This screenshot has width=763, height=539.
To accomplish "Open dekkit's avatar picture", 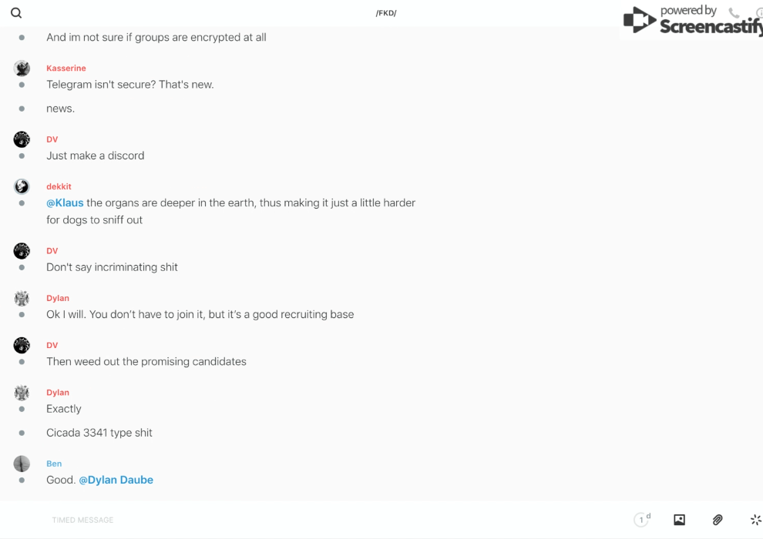I will [22, 186].
